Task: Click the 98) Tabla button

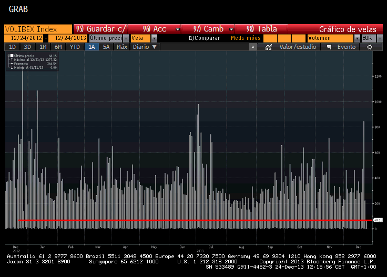Action: pyautogui.click(x=261, y=29)
